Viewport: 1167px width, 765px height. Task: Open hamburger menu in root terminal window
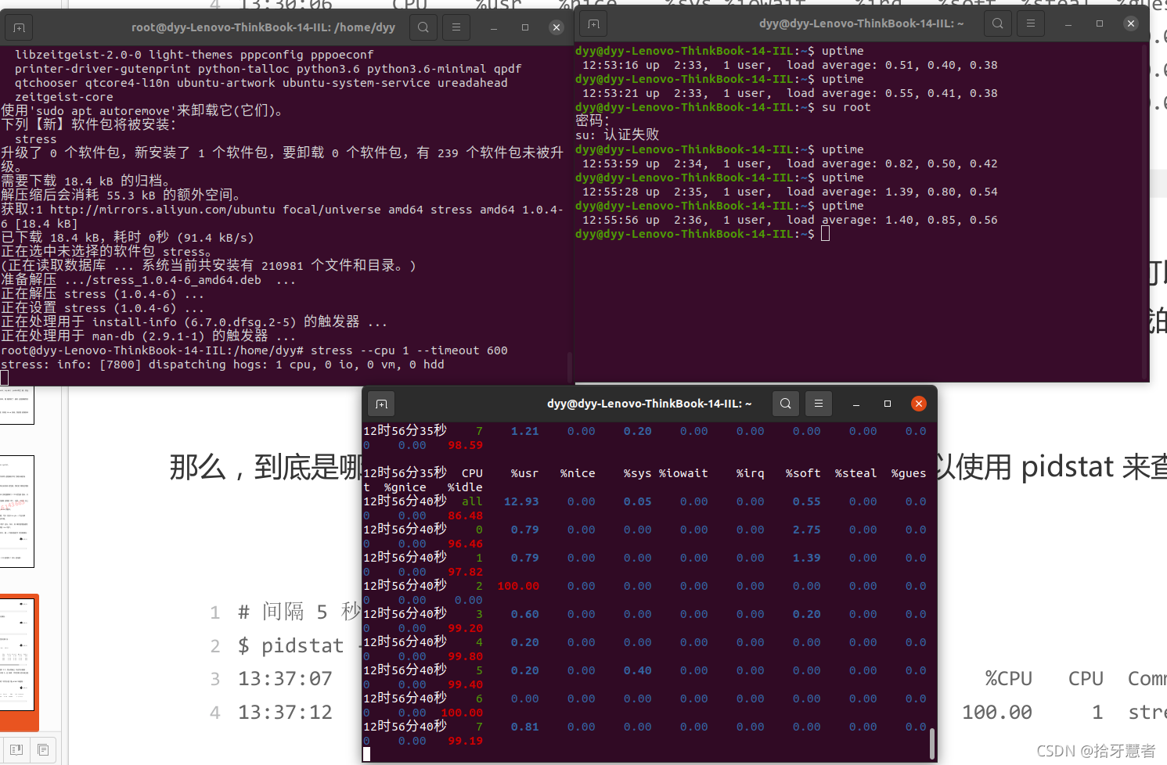pos(456,27)
